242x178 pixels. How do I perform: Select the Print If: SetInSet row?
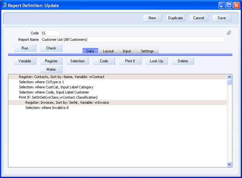[117, 97]
